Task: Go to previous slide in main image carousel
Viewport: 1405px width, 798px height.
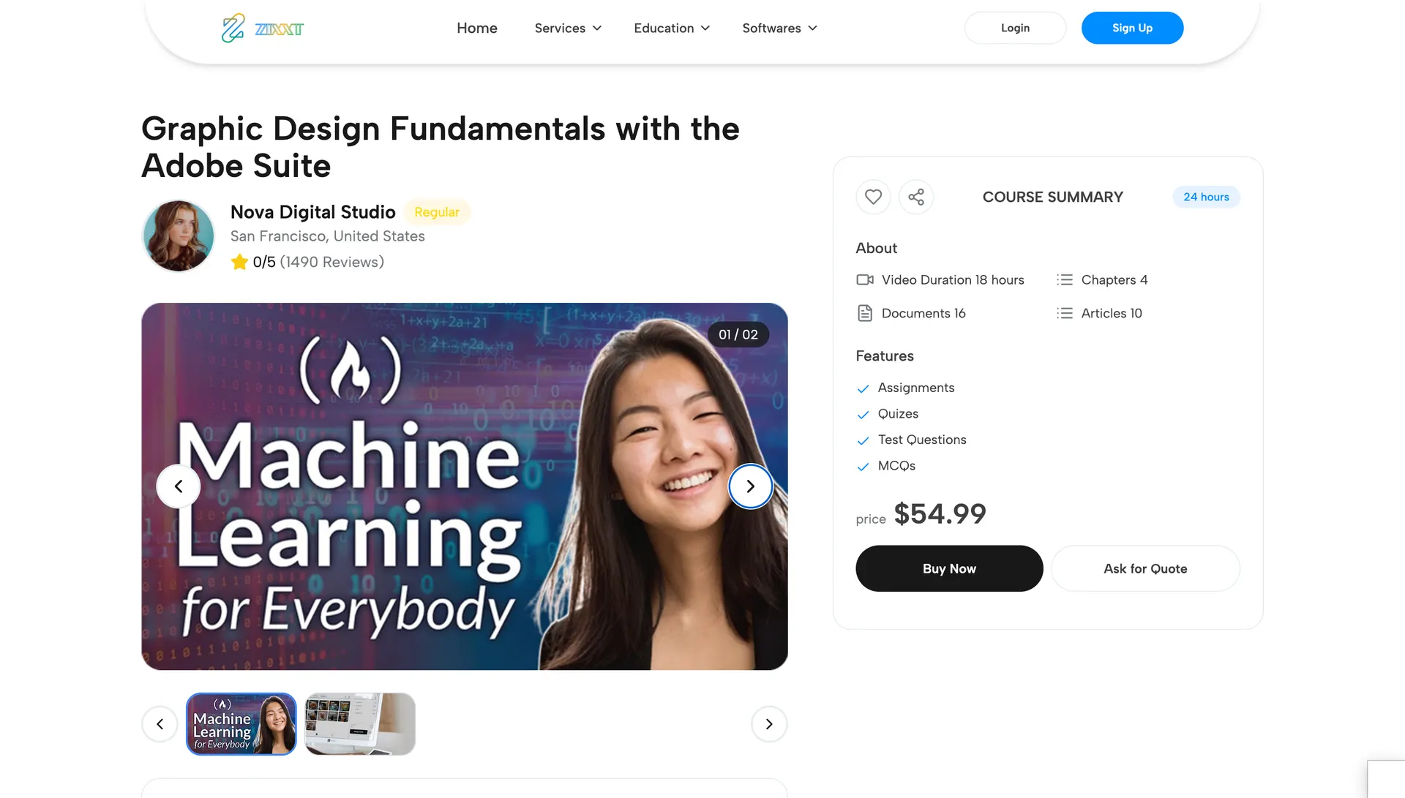Action: tap(179, 486)
